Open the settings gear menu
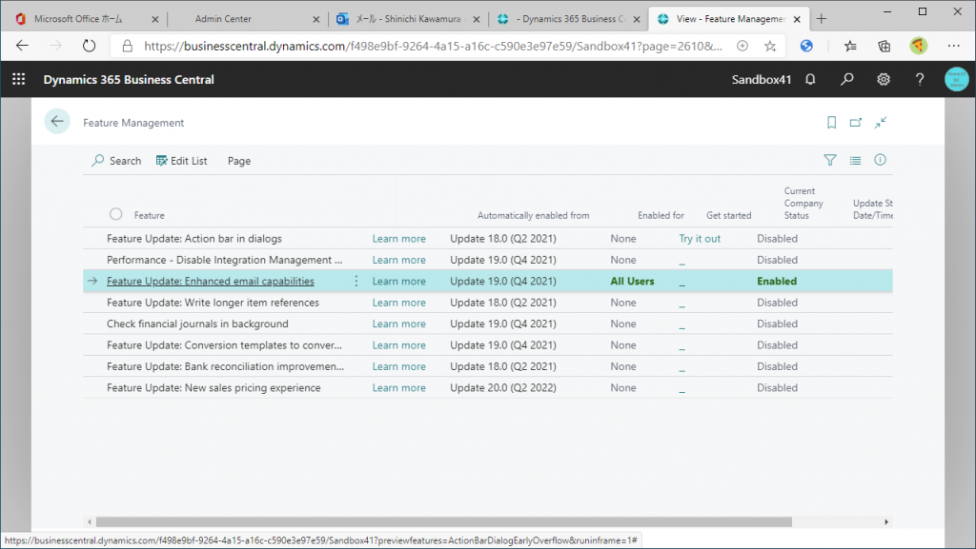 [x=884, y=80]
